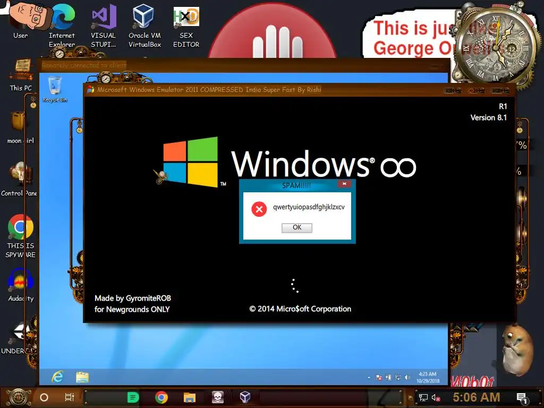Screen dimensions: 544x408
Task: Click the hamster desktop gadget
Action: 518,350
